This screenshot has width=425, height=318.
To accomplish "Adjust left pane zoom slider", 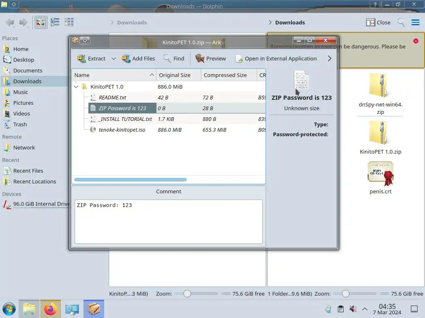I will click(187, 294).
